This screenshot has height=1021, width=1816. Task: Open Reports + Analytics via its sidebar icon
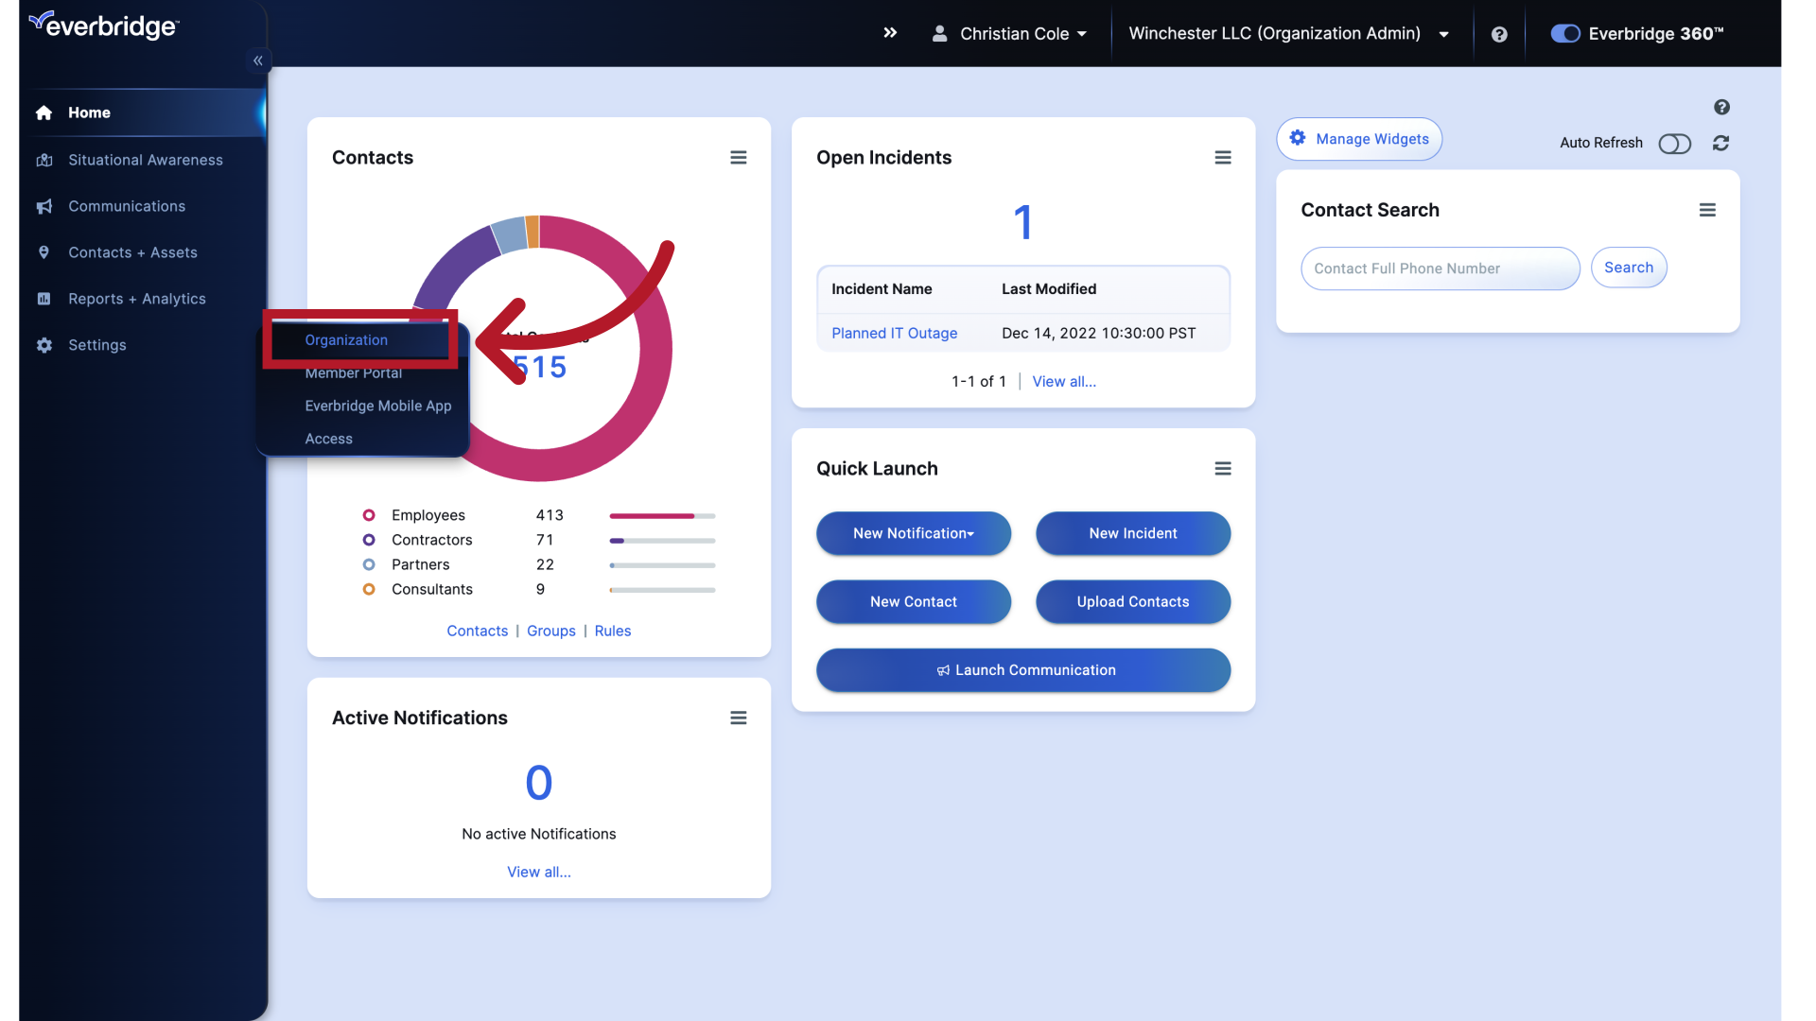click(x=44, y=299)
